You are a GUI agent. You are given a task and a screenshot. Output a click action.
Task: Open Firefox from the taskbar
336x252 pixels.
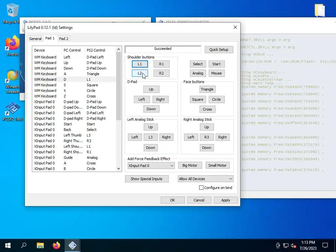point(56,245)
